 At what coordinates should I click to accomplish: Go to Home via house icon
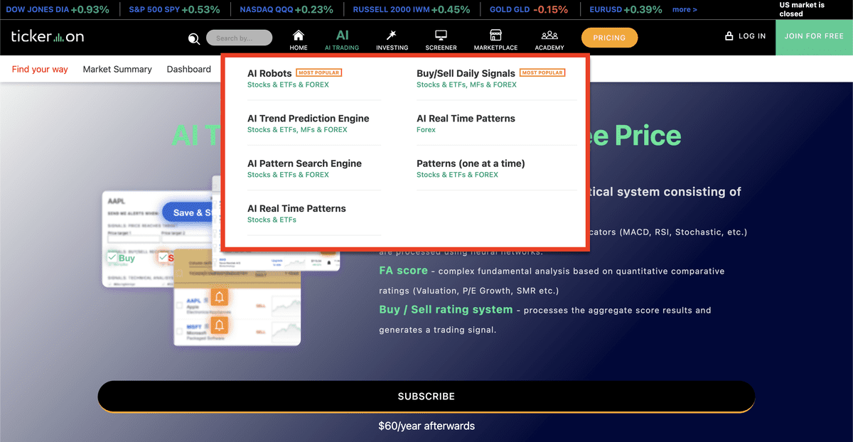[299, 40]
